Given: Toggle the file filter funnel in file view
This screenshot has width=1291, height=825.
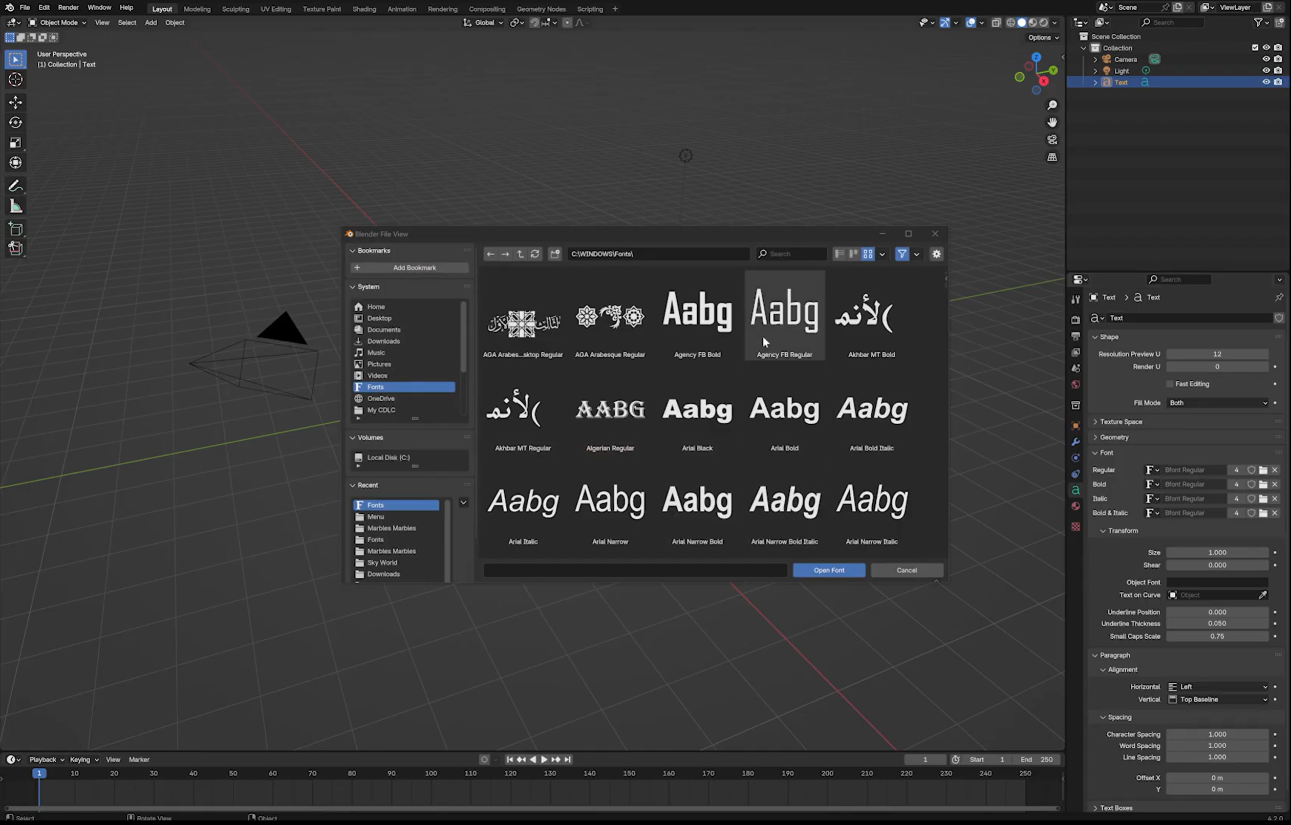Looking at the screenshot, I should tap(902, 253).
